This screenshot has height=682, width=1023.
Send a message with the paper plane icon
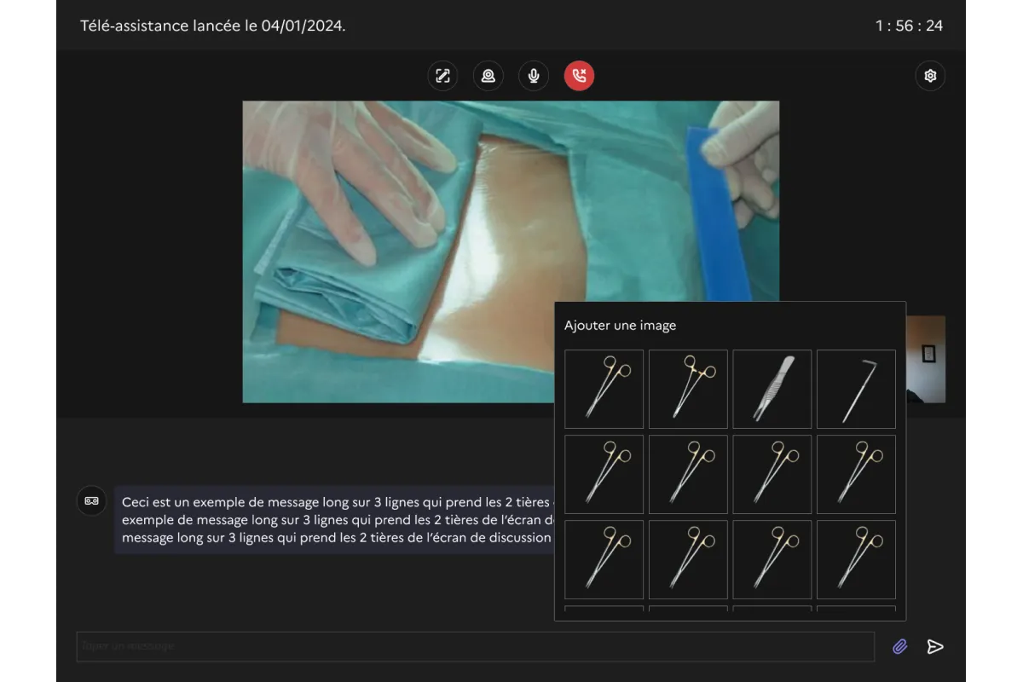click(934, 646)
